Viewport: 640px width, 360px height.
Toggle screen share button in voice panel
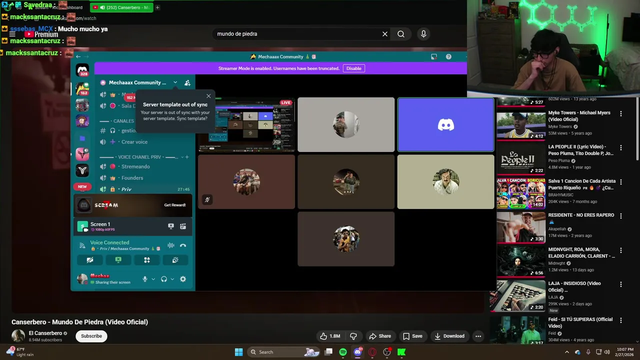pyautogui.click(x=118, y=260)
